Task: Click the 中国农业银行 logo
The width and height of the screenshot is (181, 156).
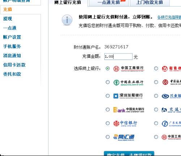Action: (129, 82)
